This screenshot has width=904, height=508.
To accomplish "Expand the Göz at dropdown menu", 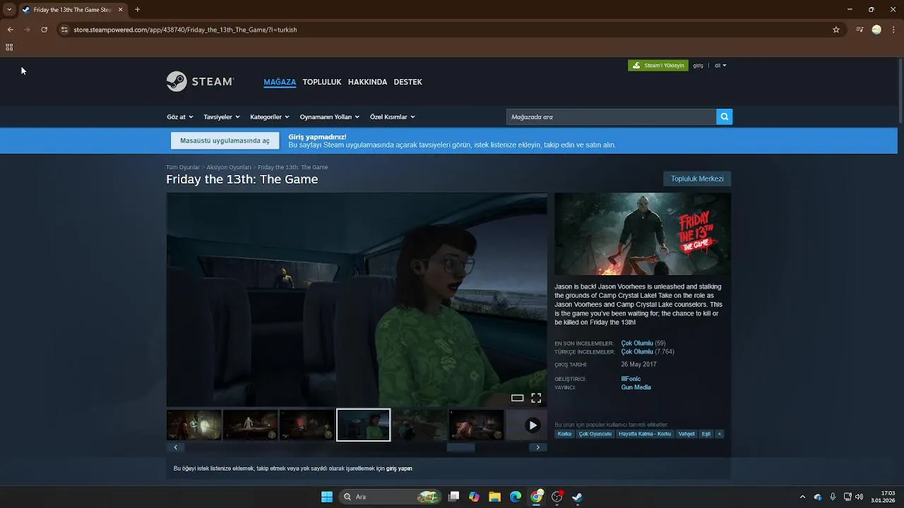I will (x=179, y=117).
